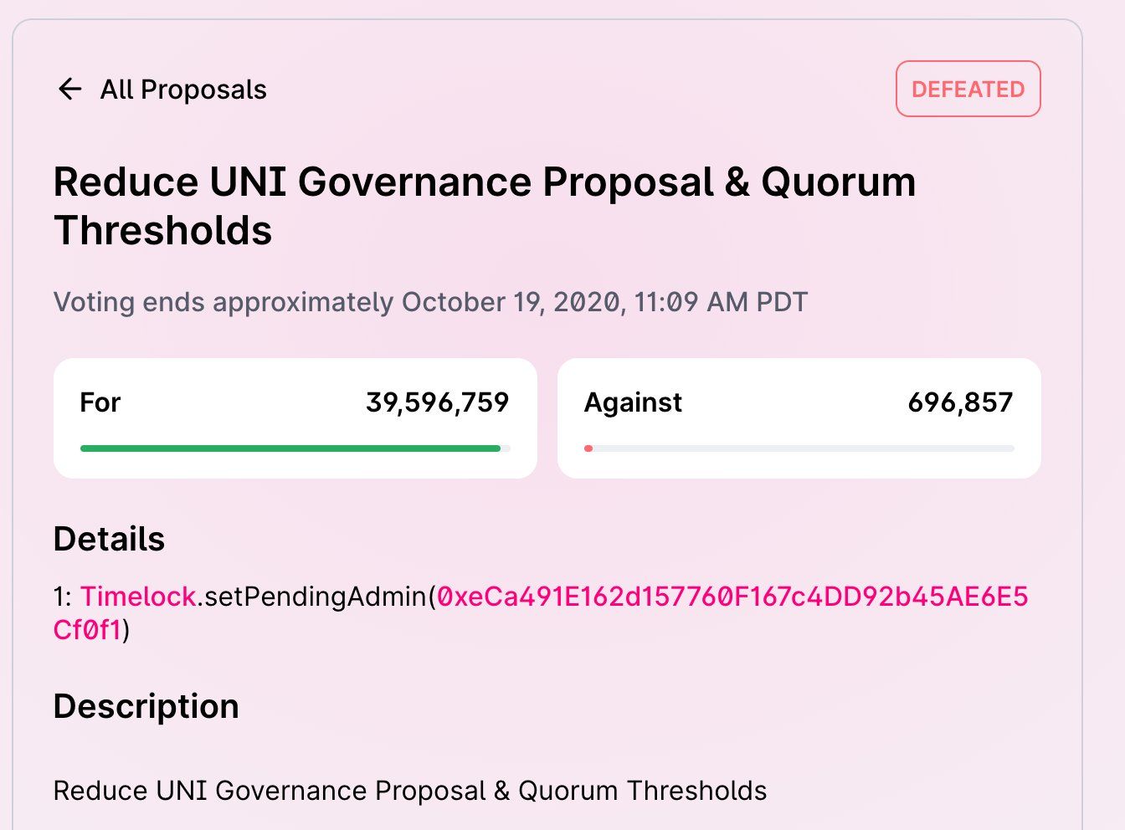1125x830 pixels.
Task: Click the red Against progress indicator
Action: point(588,448)
